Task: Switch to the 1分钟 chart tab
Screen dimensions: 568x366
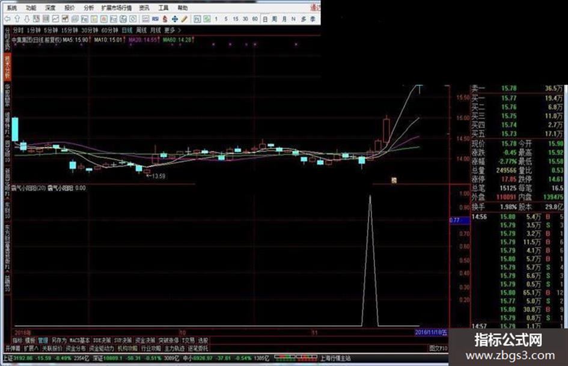Action: (34, 30)
